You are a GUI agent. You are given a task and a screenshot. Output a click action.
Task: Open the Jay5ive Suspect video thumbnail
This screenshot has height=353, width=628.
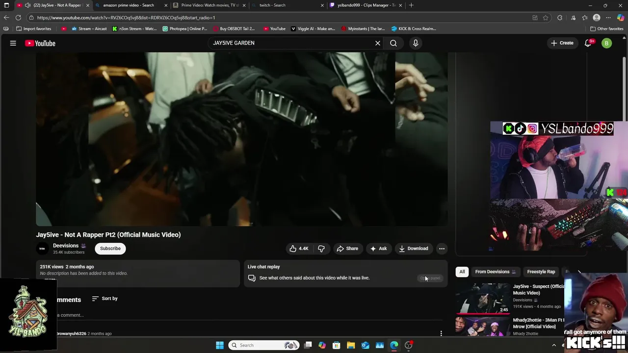[x=483, y=298]
